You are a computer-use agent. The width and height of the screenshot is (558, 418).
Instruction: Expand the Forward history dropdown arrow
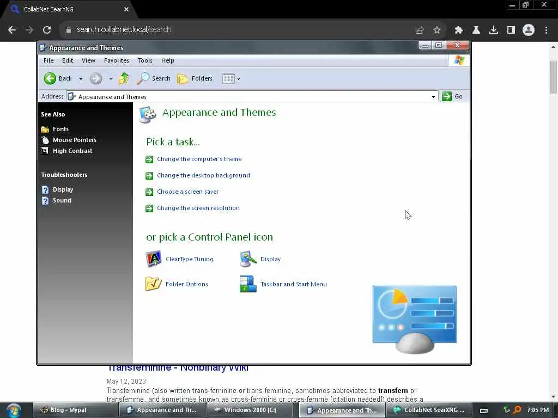[111, 79]
